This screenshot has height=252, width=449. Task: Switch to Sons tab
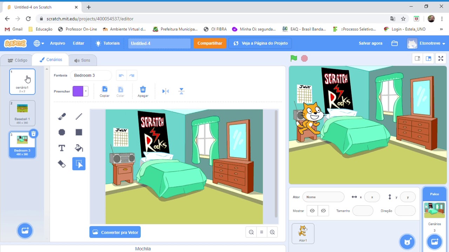coord(82,60)
